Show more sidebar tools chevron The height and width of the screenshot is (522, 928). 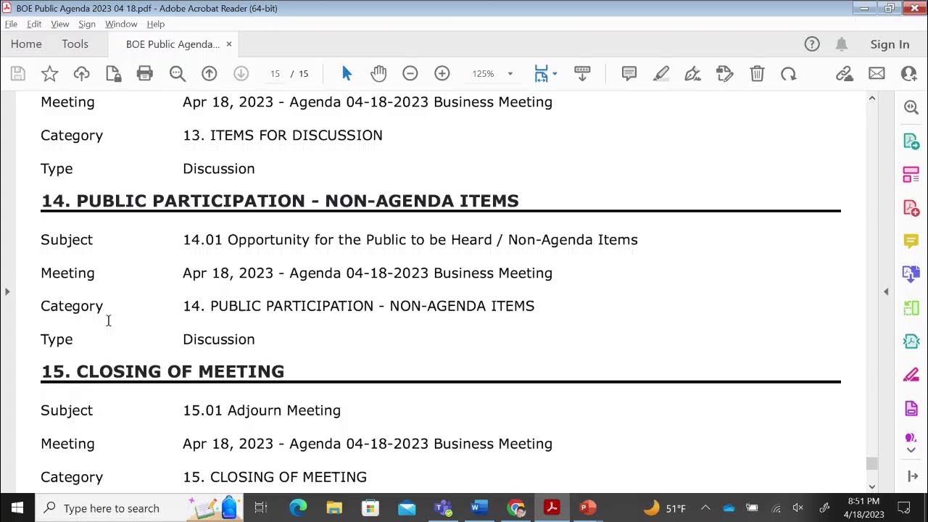[x=911, y=450]
